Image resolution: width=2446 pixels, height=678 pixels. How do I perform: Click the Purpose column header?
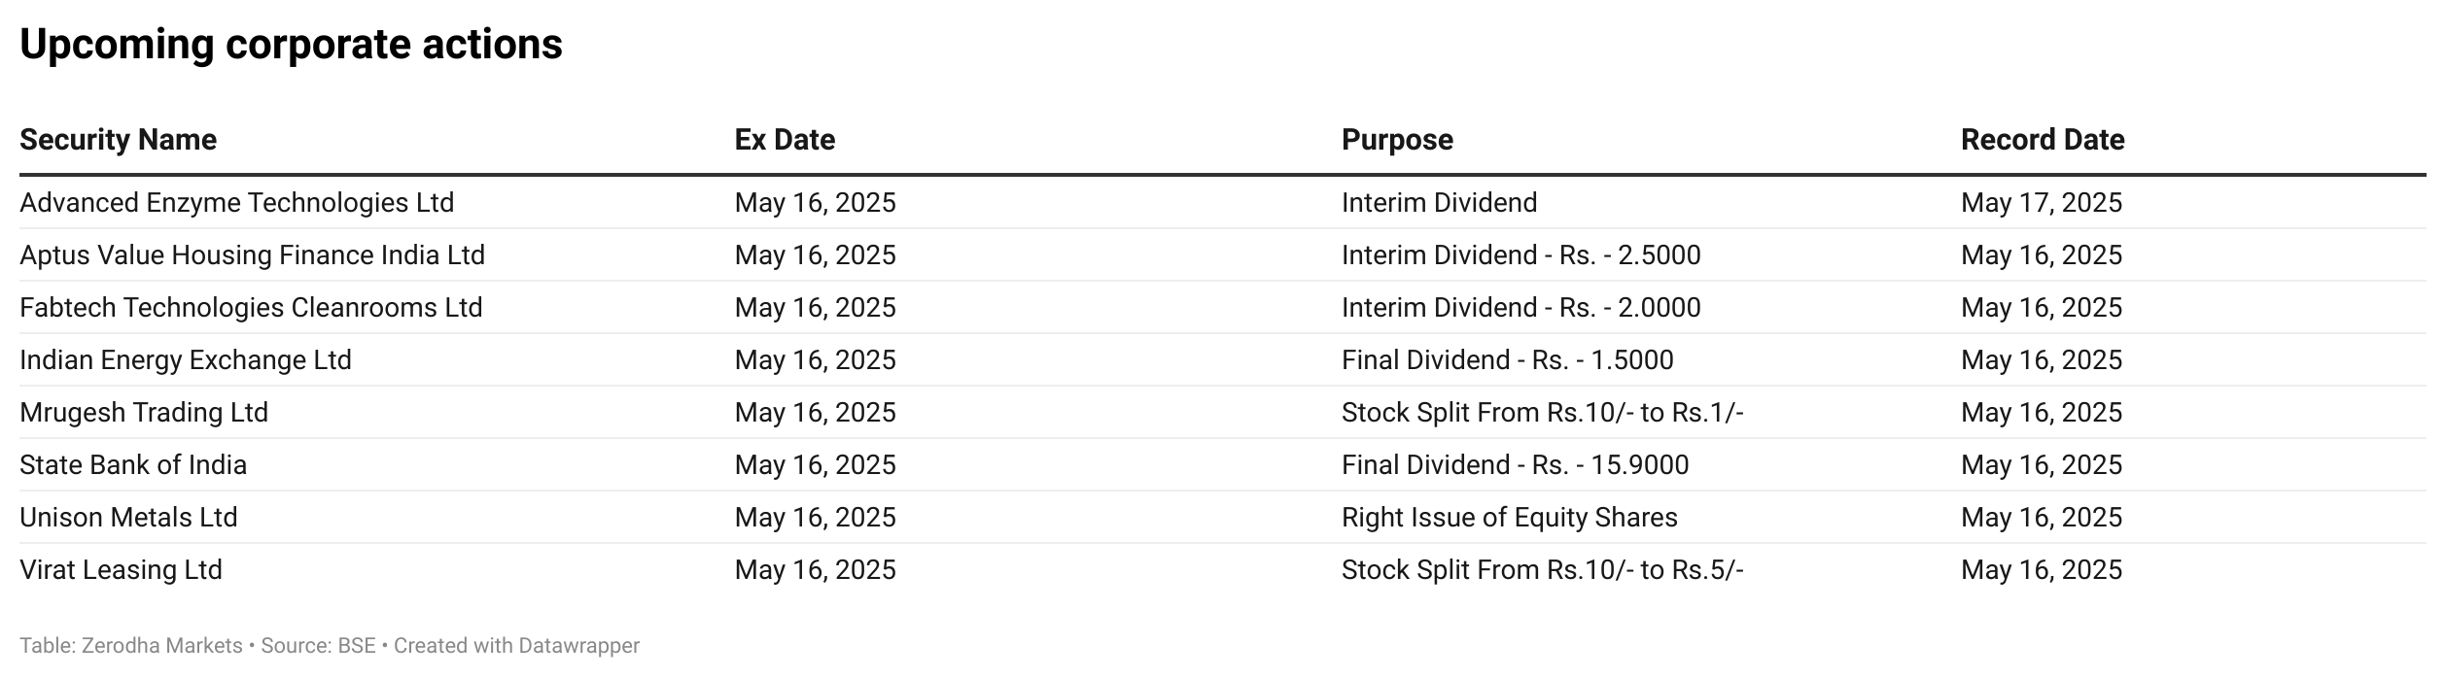[x=1397, y=140]
